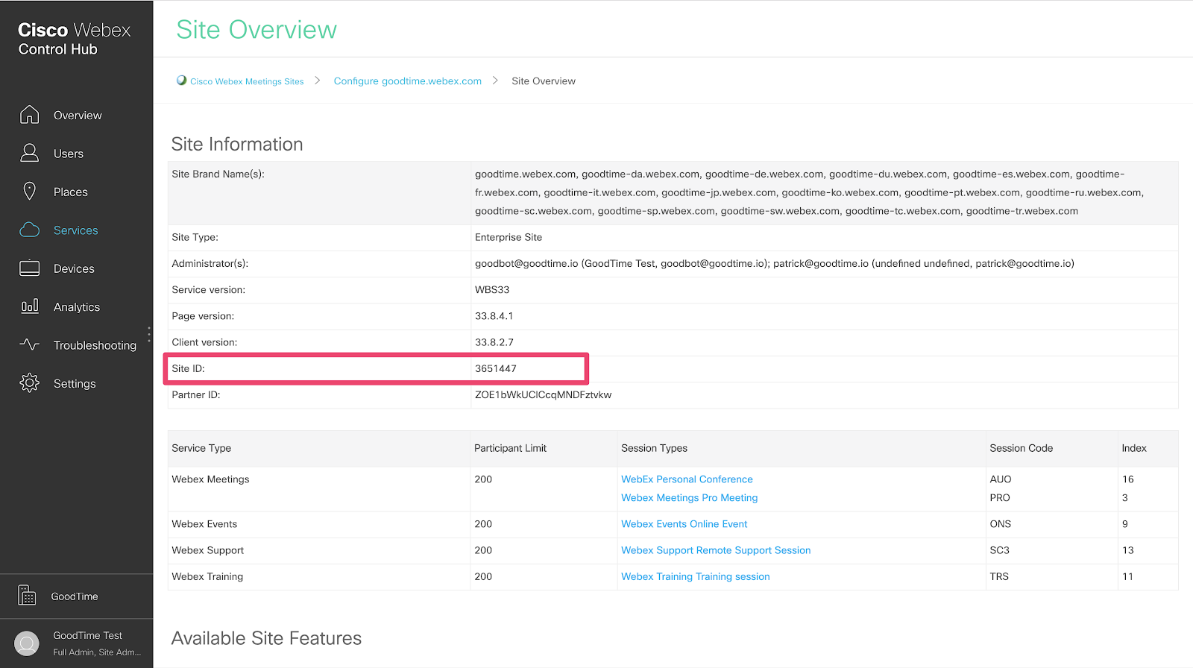This screenshot has width=1193, height=668.
Task: Open the WebEx Personal Conference link
Action: [x=687, y=479]
